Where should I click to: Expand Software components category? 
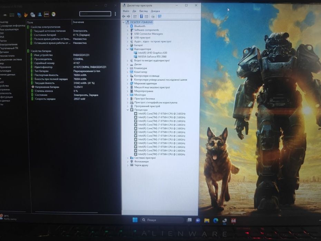128,30
